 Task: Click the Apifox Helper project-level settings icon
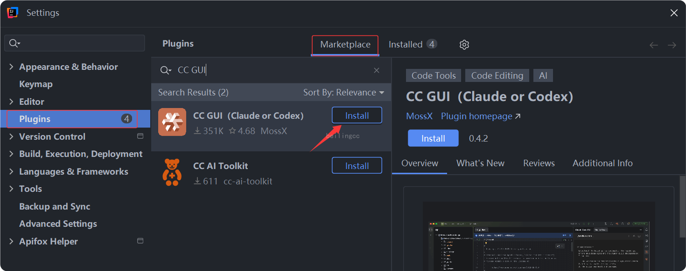(140, 241)
